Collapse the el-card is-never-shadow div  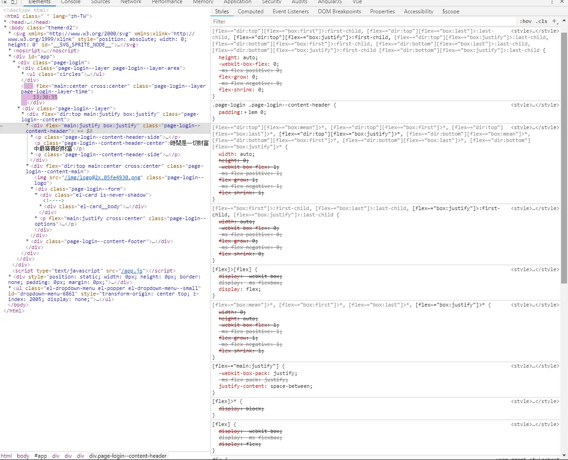point(36,195)
